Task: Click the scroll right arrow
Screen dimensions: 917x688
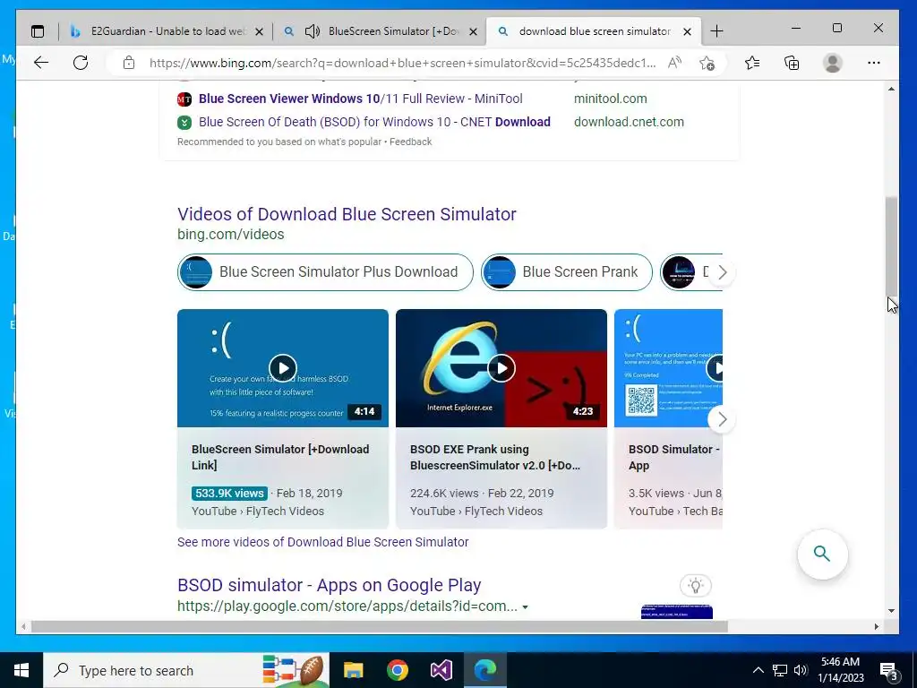Action: (x=876, y=626)
